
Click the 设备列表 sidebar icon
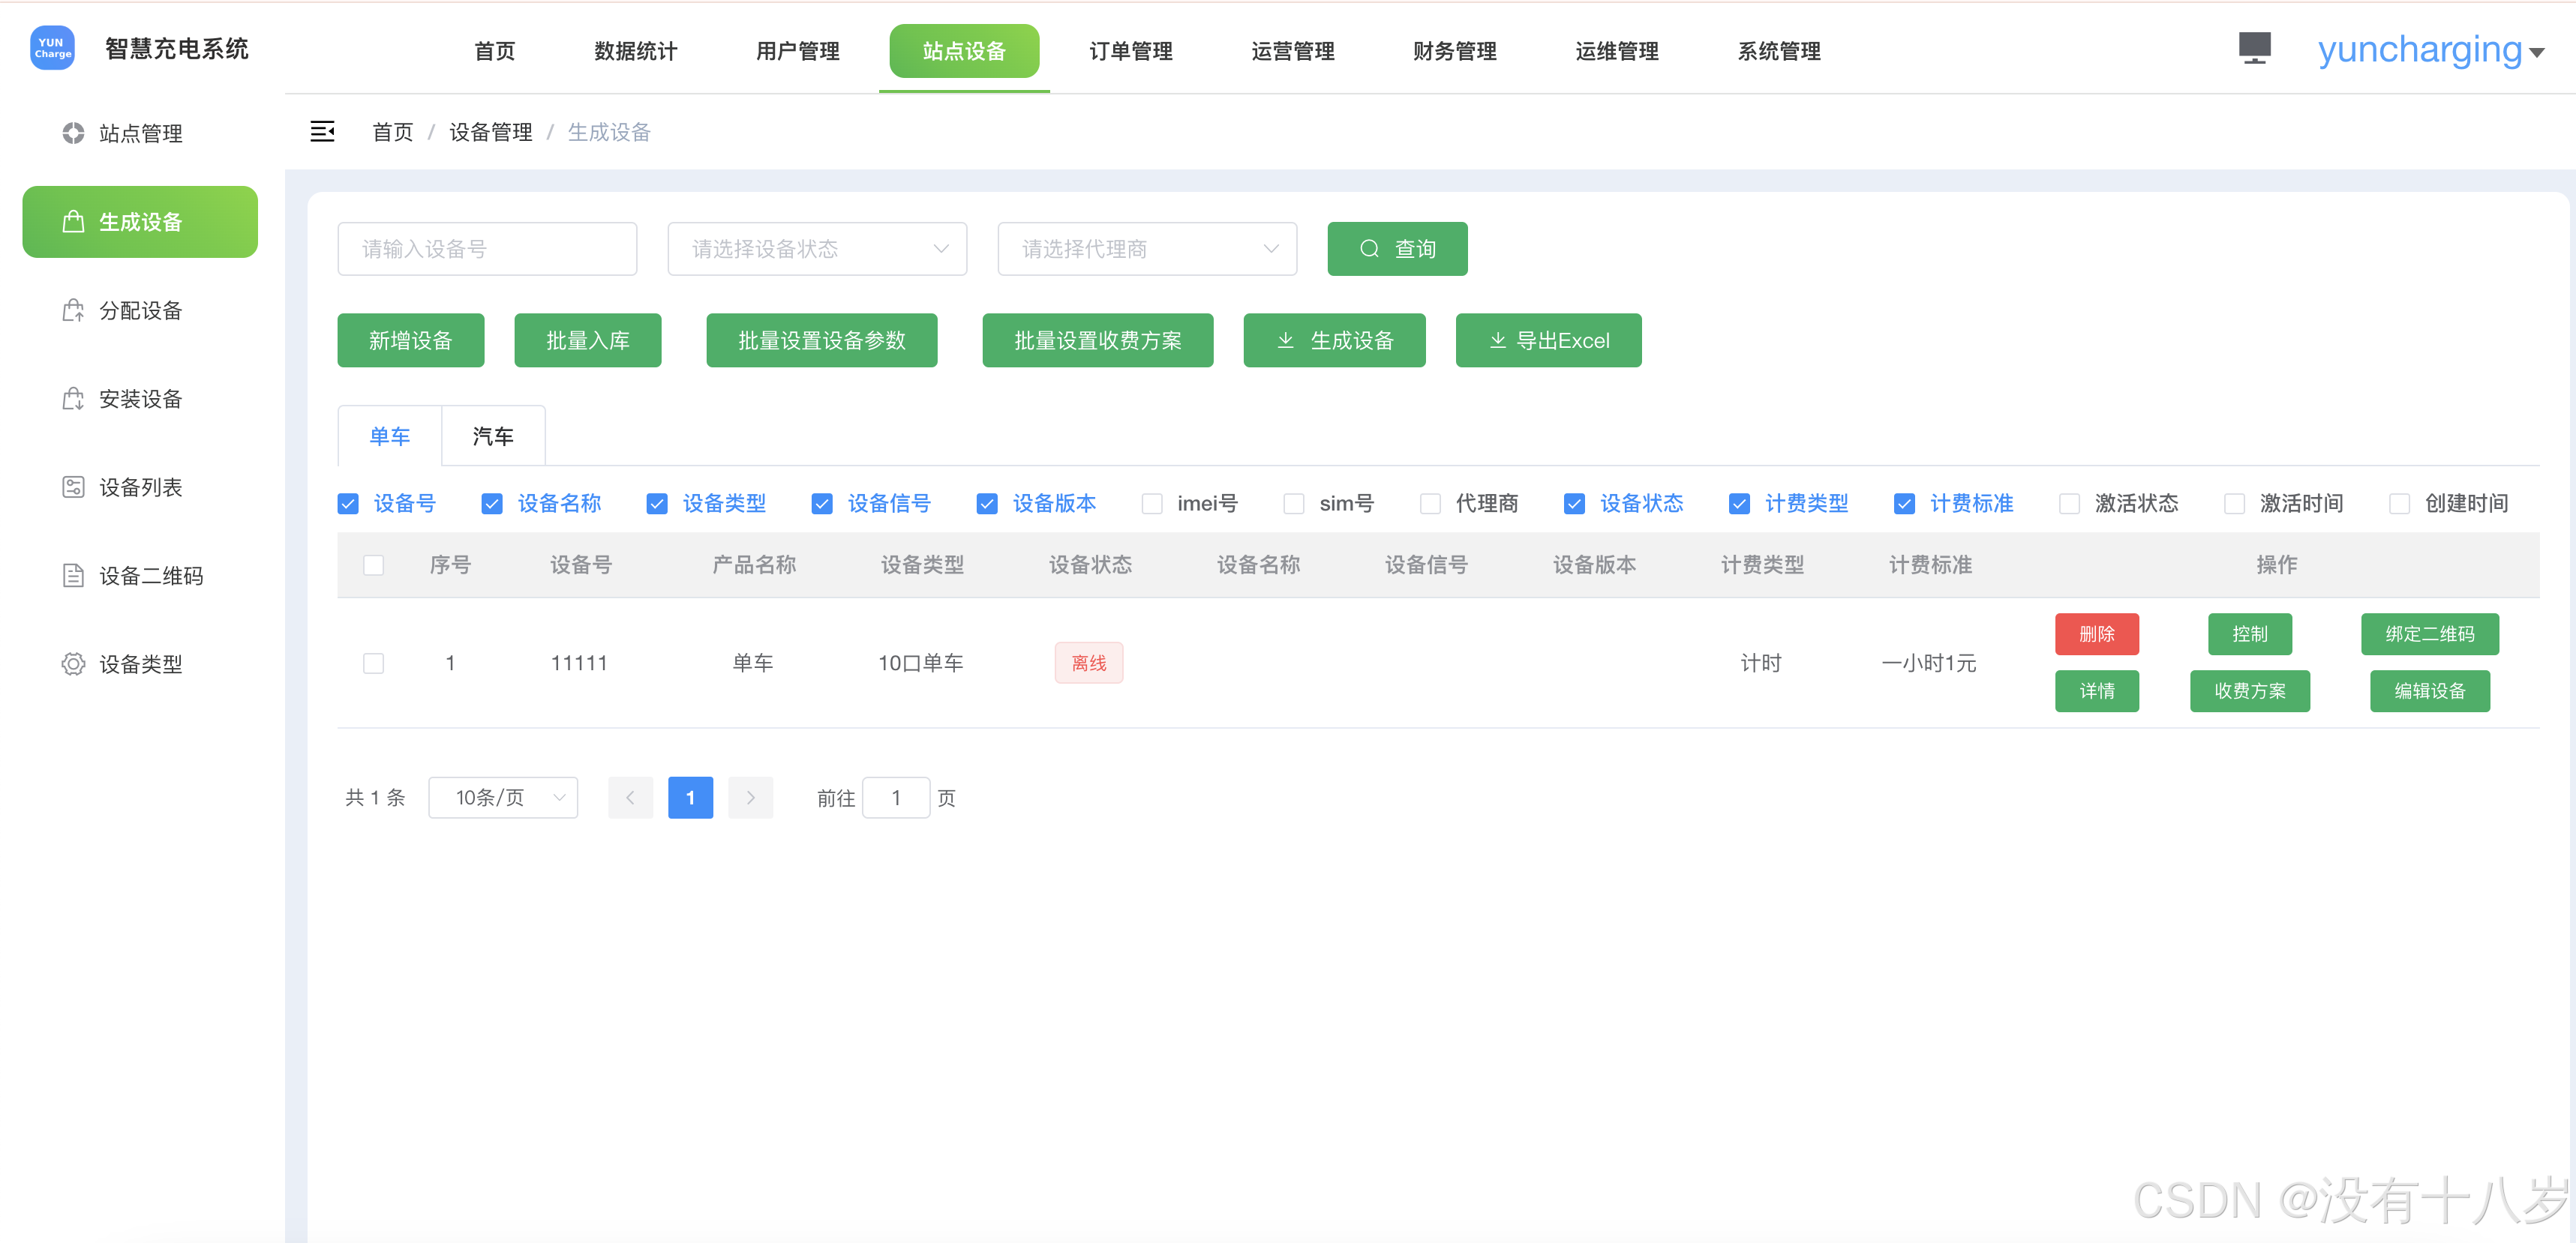[x=73, y=487]
